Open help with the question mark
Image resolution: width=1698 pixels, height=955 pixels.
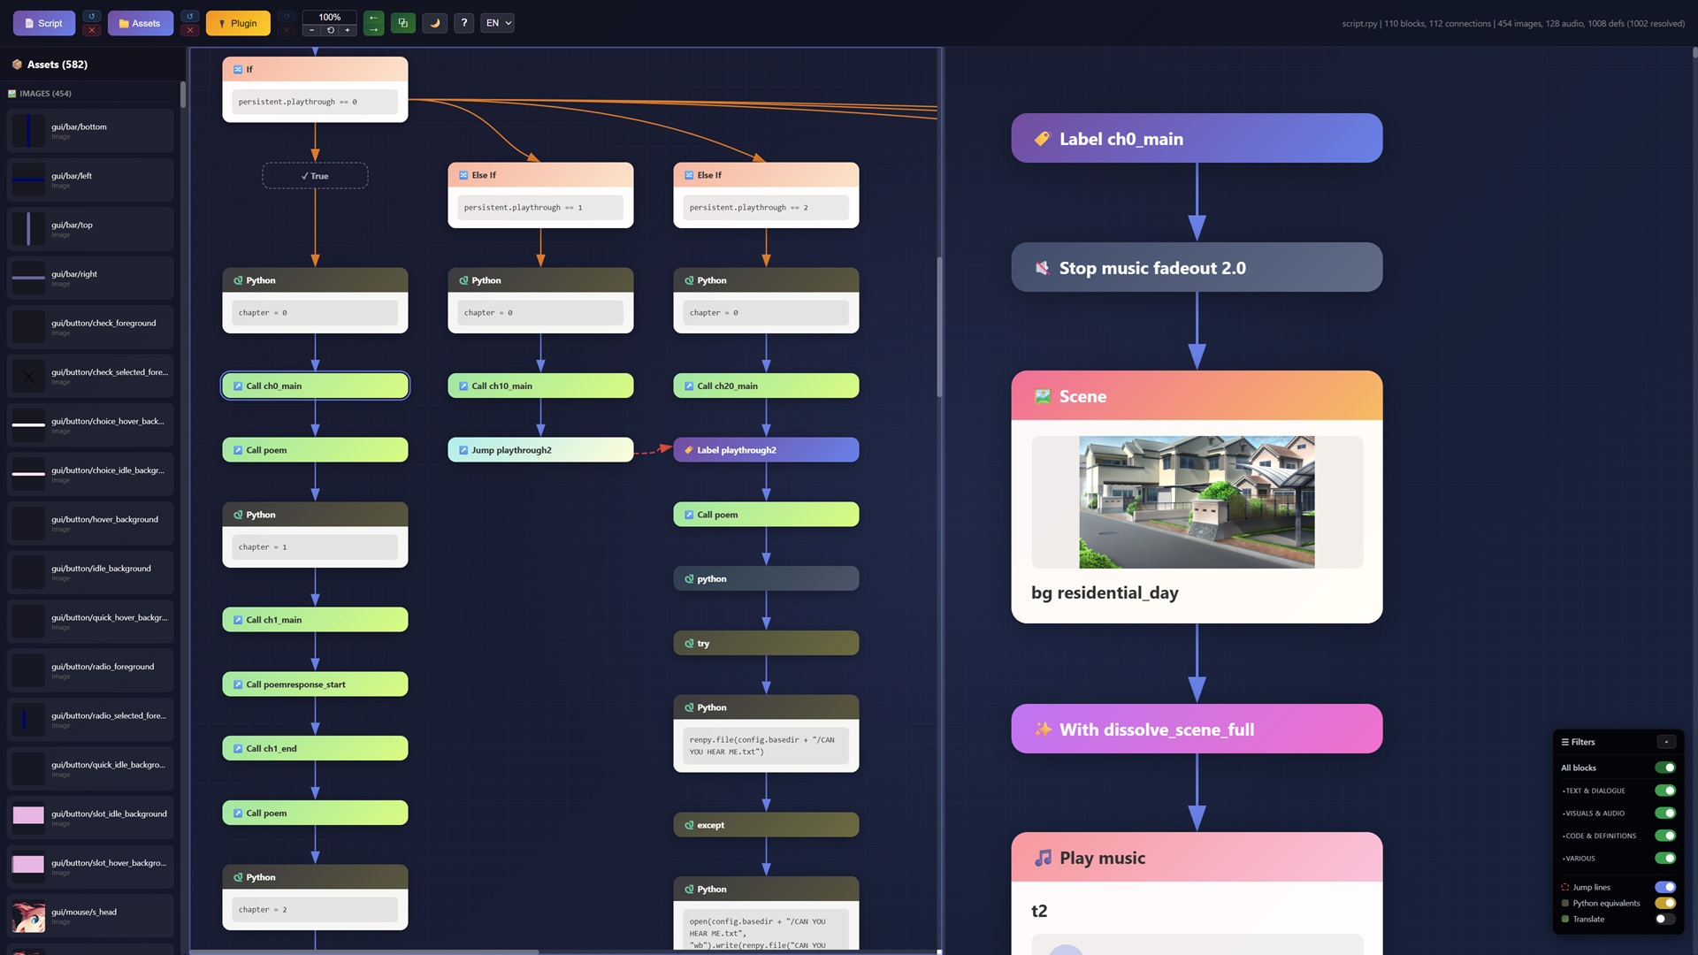(463, 23)
